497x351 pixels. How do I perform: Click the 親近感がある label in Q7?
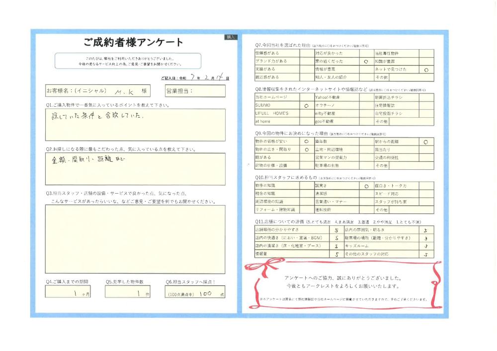click(267, 77)
